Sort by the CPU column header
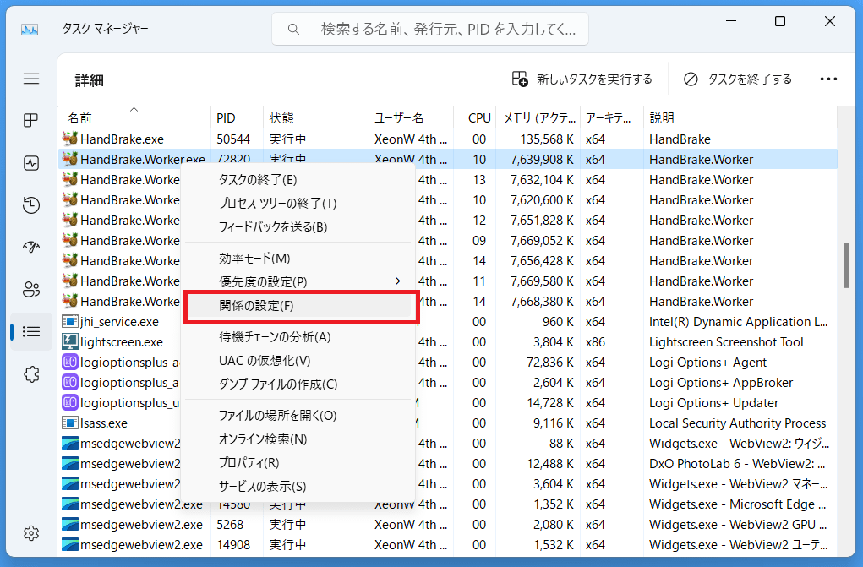The width and height of the screenshot is (863, 567). tap(474, 117)
